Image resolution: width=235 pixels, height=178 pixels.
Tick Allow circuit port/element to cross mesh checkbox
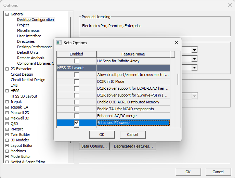coord(76,75)
